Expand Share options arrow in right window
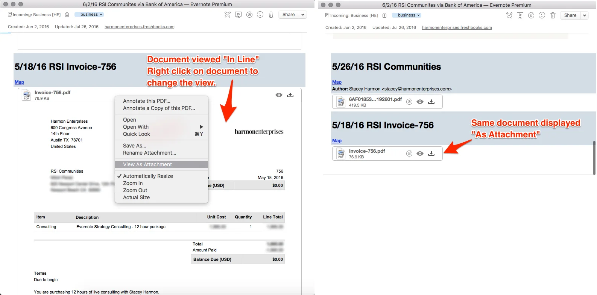The width and height of the screenshot is (597, 295). click(x=585, y=15)
